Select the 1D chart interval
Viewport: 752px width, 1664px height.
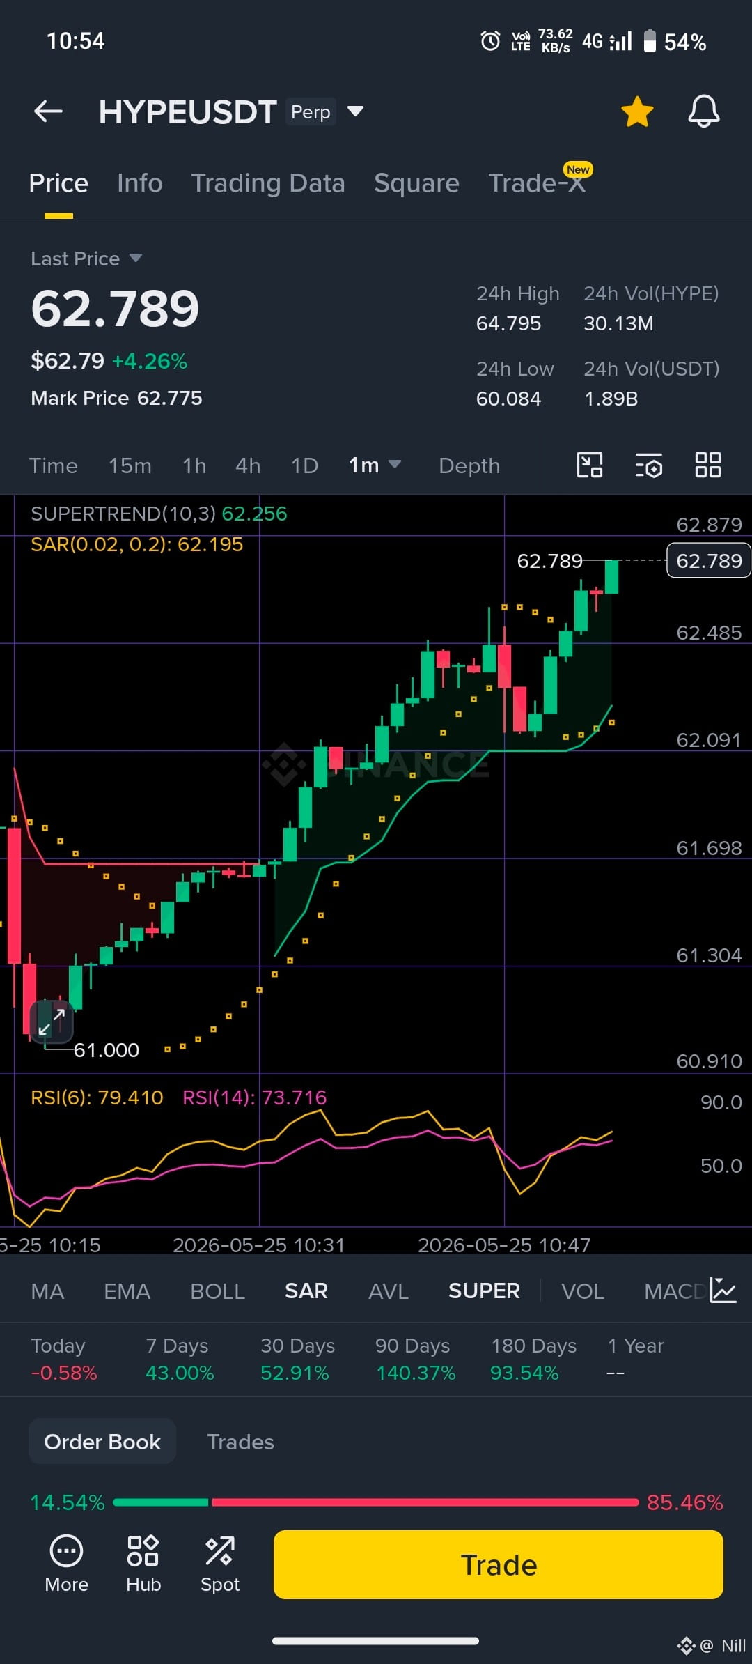(304, 465)
